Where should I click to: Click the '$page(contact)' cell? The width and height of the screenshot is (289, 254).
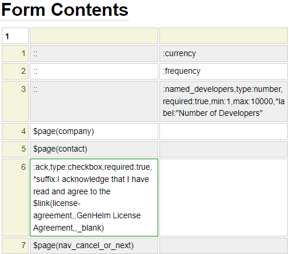[94, 149]
